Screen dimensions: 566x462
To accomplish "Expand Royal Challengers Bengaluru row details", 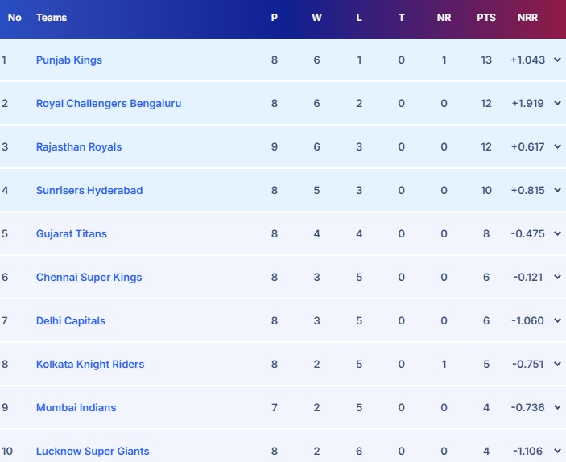I will 557,104.
